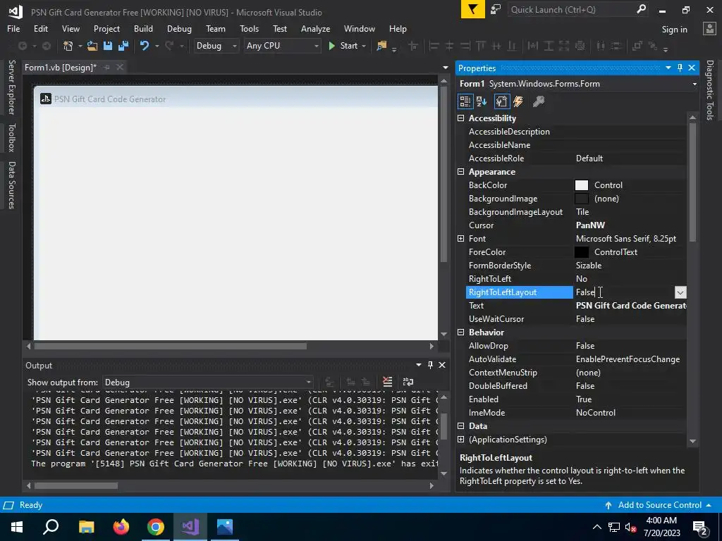Click the BackColor white color swatch
722x541 pixels.
coord(582,185)
